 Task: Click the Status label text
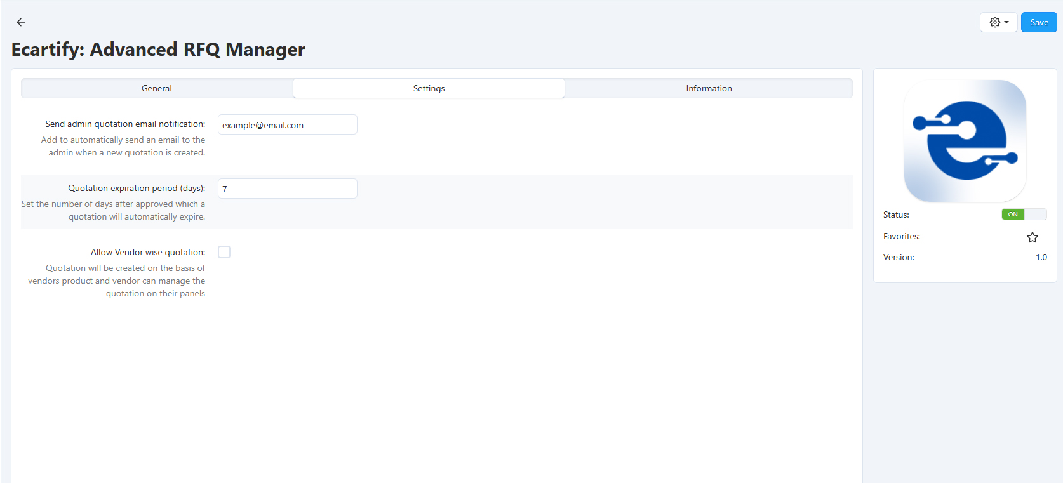coord(896,215)
